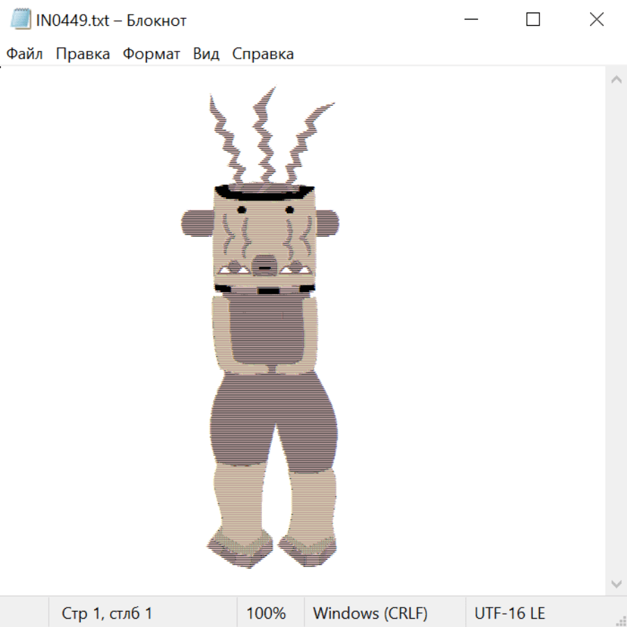This screenshot has height=627, width=627.
Task: Click the Windows (CRLF) status field
Action: click(370, 614)
